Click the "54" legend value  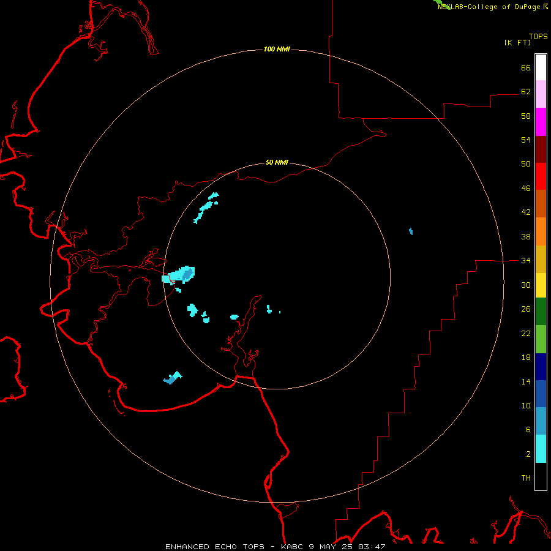[x=526, y=140]
